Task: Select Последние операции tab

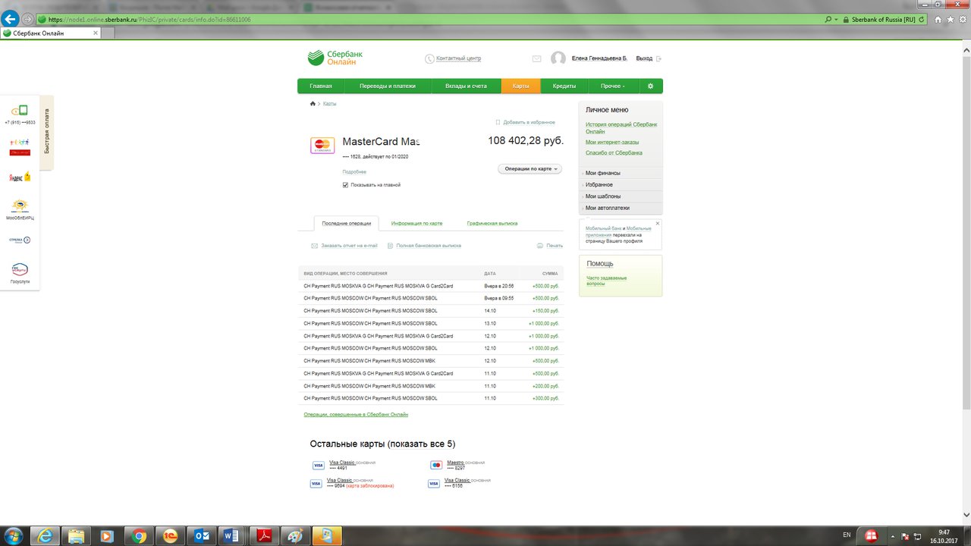Action: [x=346, y=223]
